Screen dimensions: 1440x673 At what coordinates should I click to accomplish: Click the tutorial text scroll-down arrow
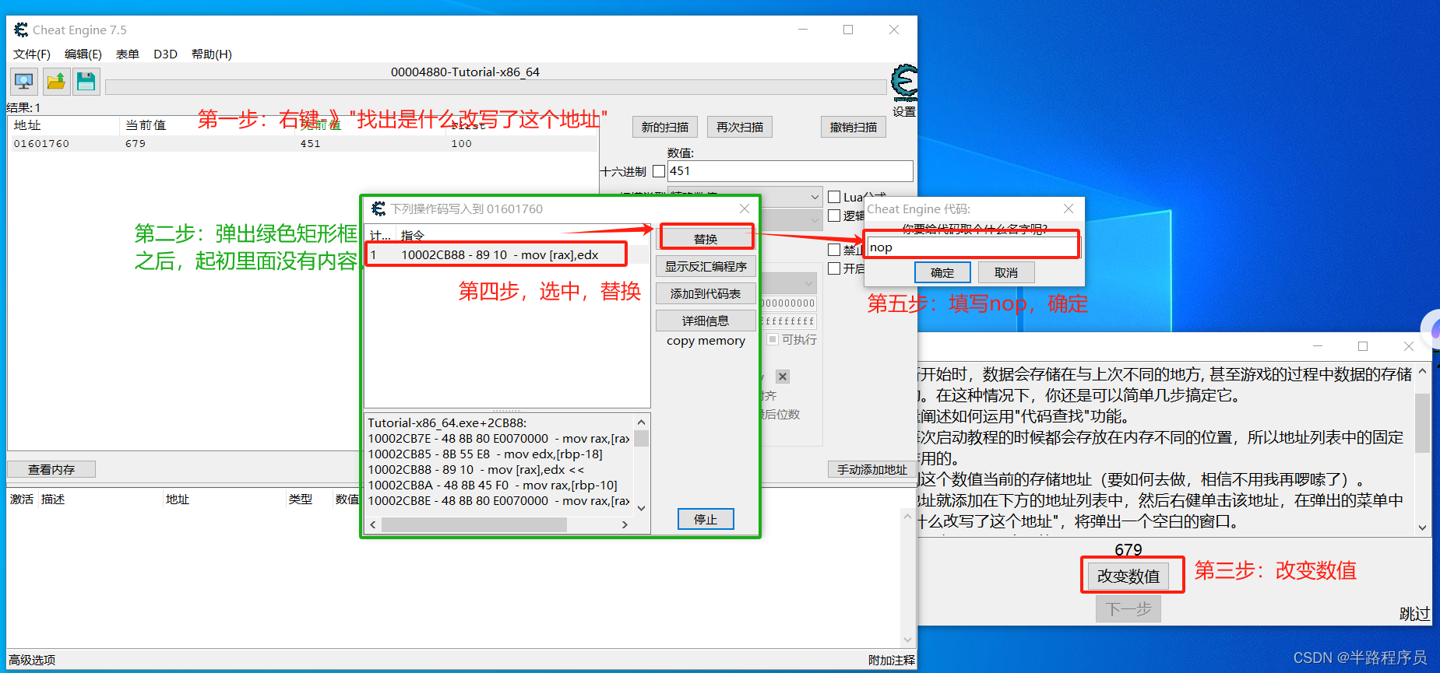coord(1423,527)
